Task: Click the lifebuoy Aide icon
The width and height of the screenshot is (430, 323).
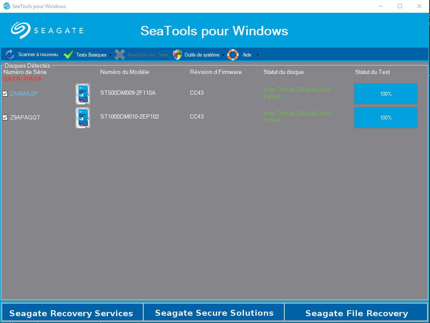Action: point(233,55)
